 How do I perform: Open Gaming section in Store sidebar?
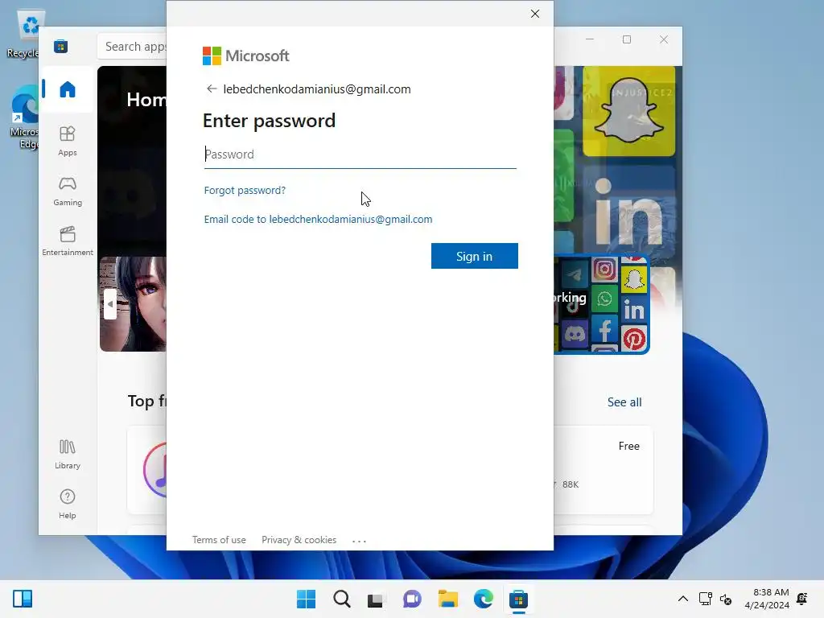point(68,192)
